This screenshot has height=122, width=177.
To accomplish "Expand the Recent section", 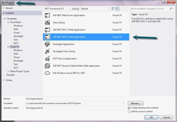I will 4,8.
